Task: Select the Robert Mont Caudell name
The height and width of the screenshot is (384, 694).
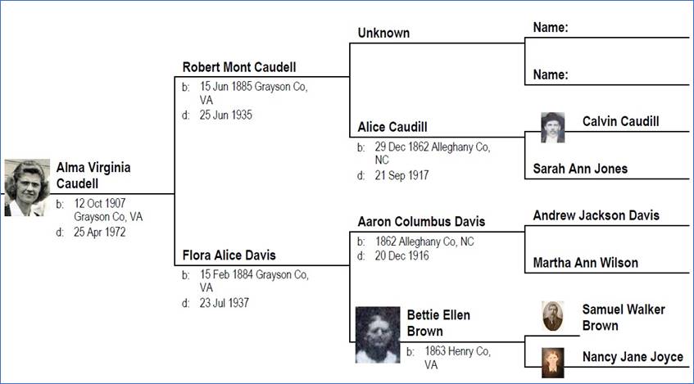Action: (239, 67)
